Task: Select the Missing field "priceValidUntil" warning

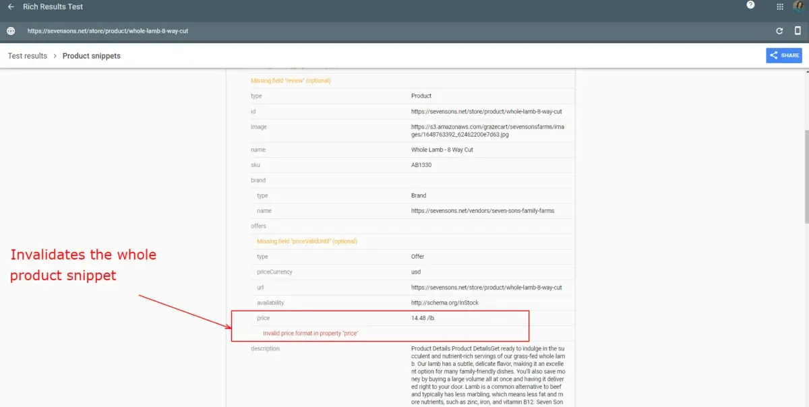Action: click(x=307, y=241)
